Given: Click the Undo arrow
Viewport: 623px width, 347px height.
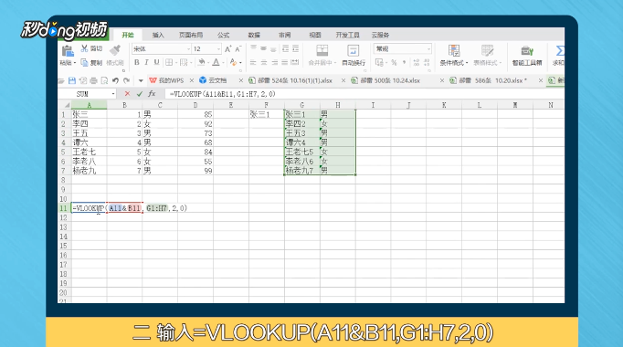Looking at the screenshot, I should (115, 80).
